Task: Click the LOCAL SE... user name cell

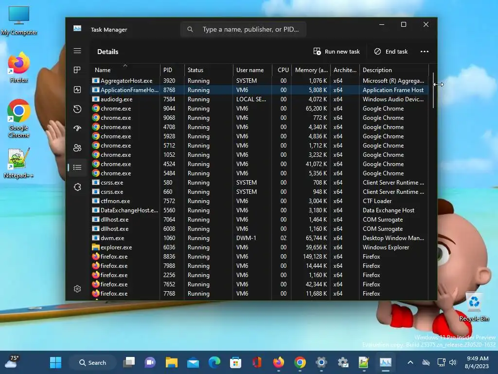Action: click(x=251, y=99)
